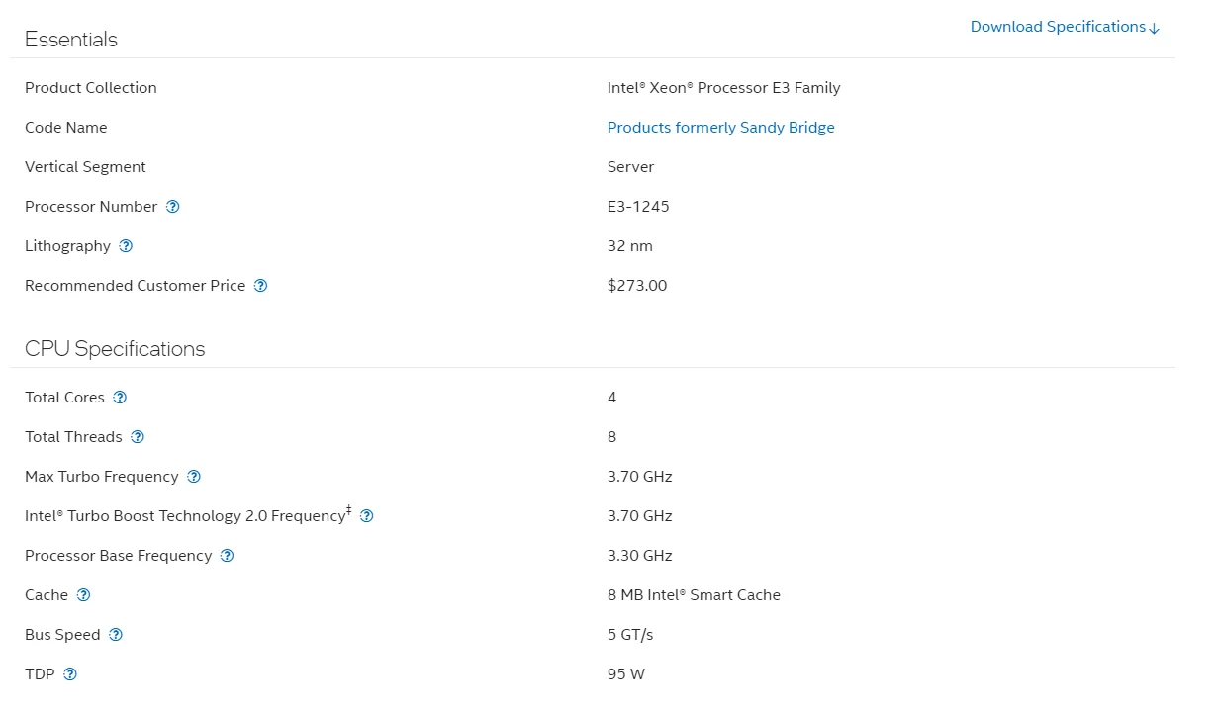Click the CPU Specifications section heading

click(115, 349)
